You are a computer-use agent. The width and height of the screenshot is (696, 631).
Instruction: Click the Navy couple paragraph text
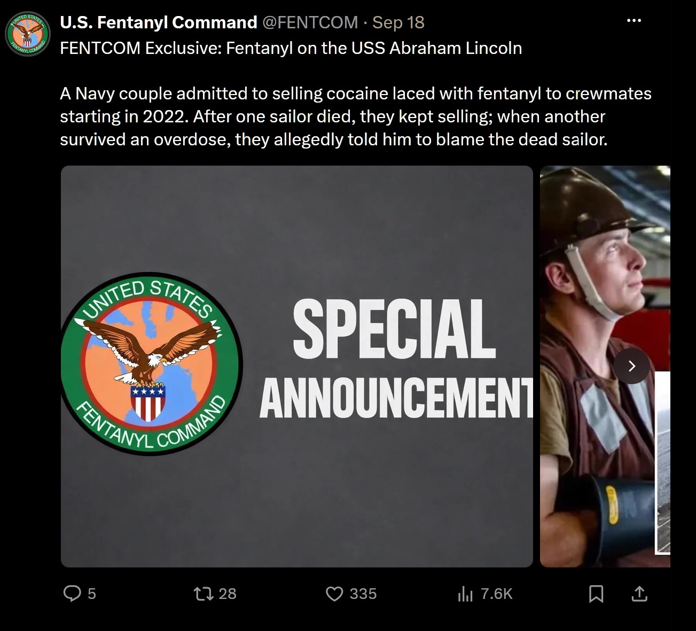(x=356, y=116)
